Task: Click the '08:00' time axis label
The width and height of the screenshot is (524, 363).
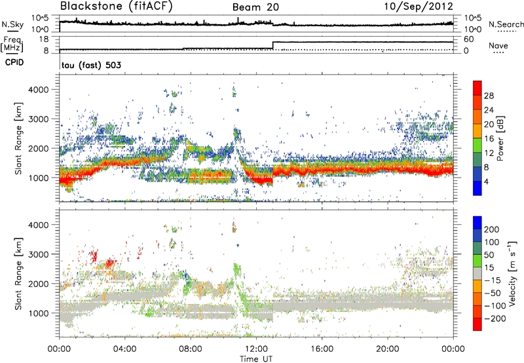Action: (x=191, y=349)
